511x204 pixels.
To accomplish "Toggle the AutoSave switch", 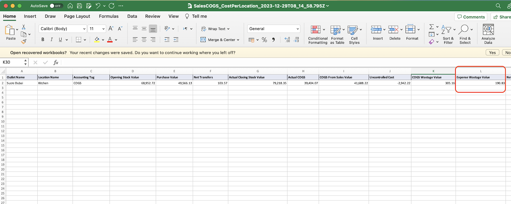I will tap(56, 6).
